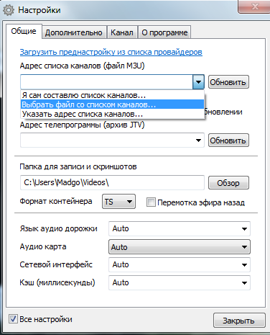This screenshot has width=270, height=335.
Task: Open the Дополнительно tab
Action: coord(74,32)
